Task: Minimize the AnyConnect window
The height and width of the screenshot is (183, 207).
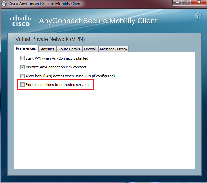Action: tap(177, 3)
